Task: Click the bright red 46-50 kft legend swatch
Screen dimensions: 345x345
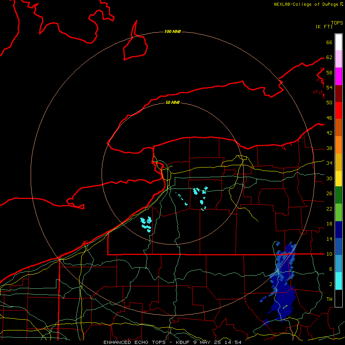Action: tap(338, 110)
